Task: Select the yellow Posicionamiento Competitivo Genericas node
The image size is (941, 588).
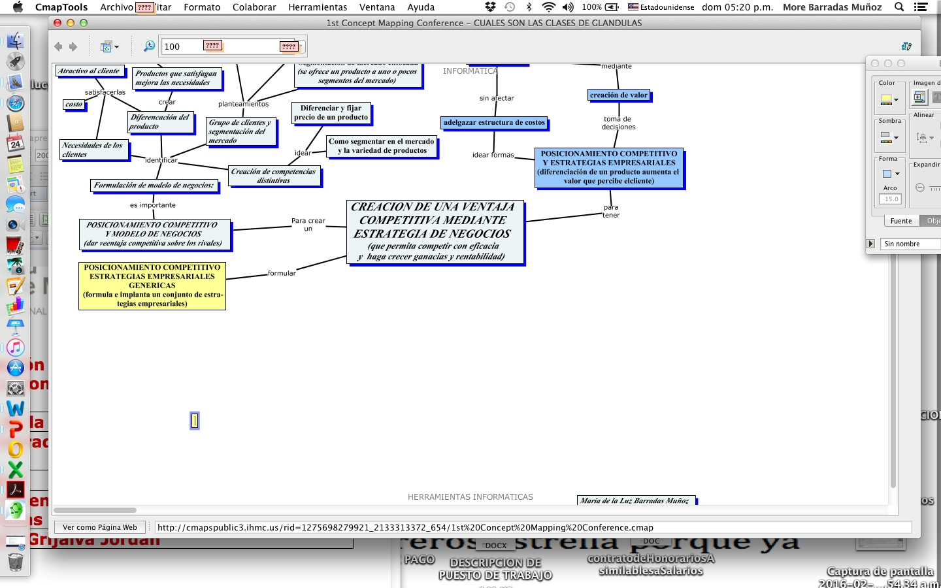Action: click(x=152, y=286)
